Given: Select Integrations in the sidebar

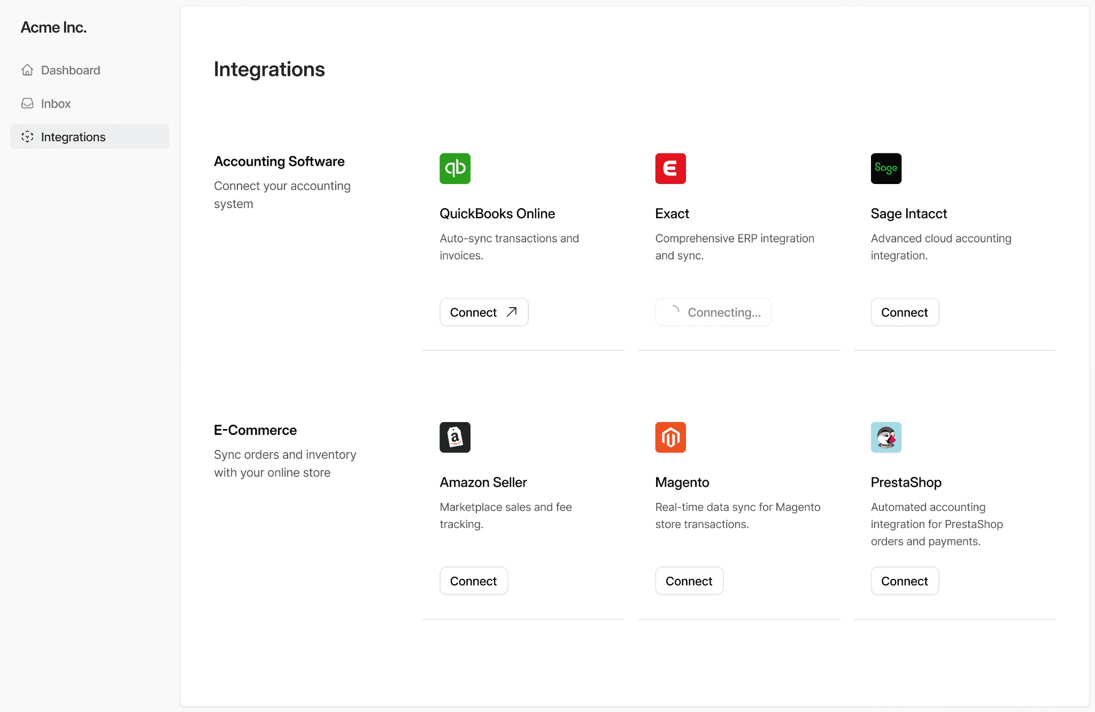Looking at the screenshot, I should click(73, 137).
